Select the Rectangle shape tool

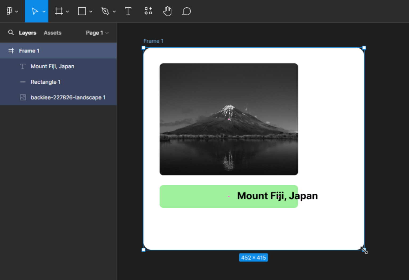coord(82,11)
